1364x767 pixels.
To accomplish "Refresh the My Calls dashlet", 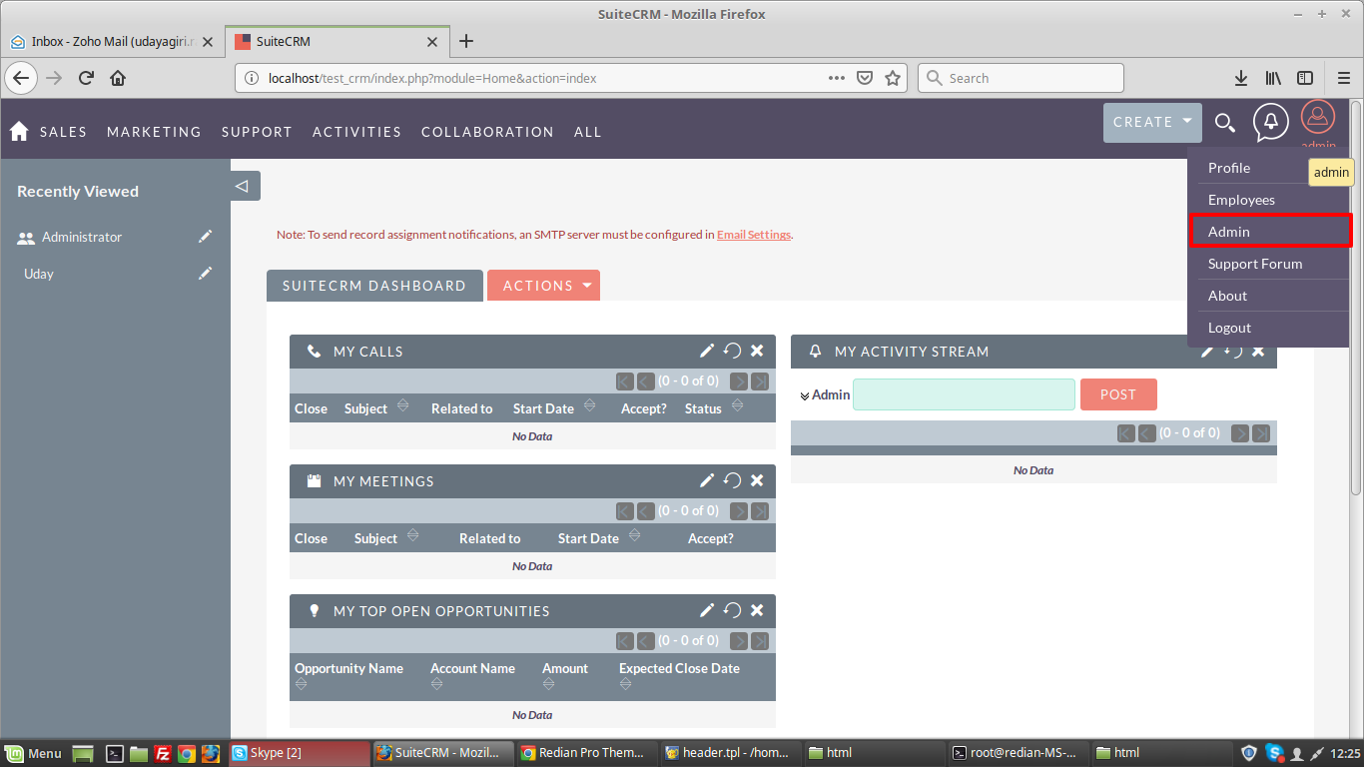I will point(732,351).
